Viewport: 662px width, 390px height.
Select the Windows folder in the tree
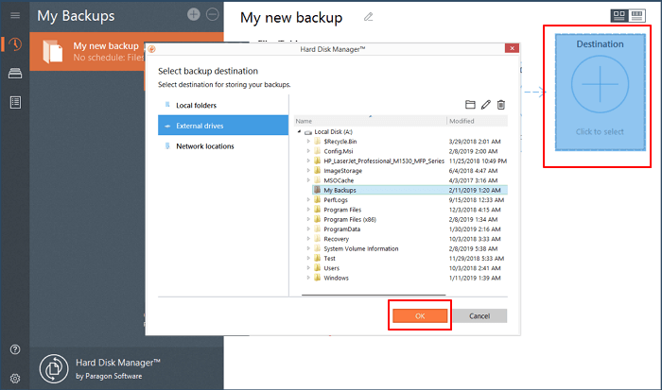point(336,278)
